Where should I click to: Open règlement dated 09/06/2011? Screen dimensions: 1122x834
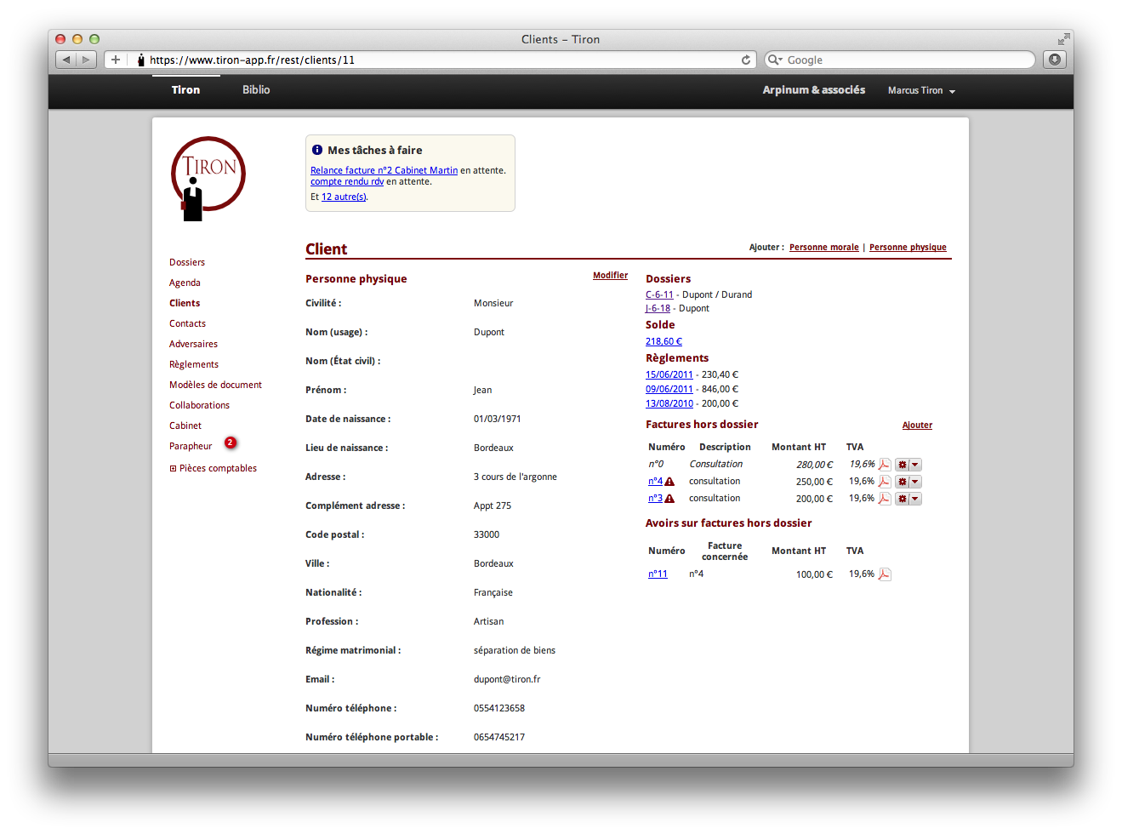(669, 389)
